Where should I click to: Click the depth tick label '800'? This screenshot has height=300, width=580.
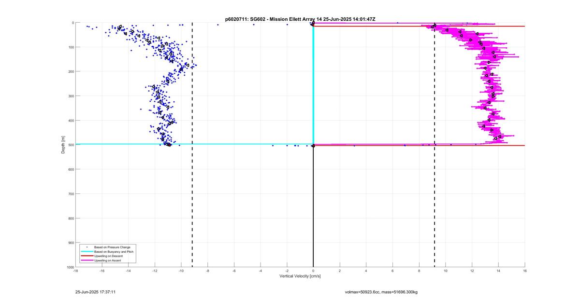pyautogui.click(x=71, y=218)
